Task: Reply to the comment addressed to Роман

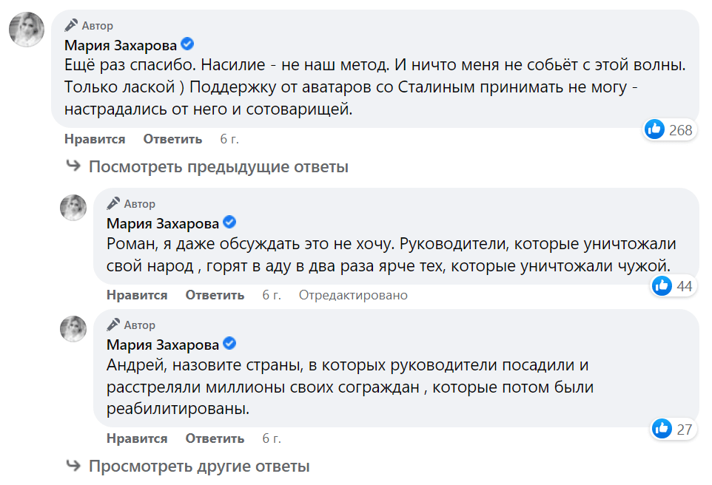Action: pos(215,295)
